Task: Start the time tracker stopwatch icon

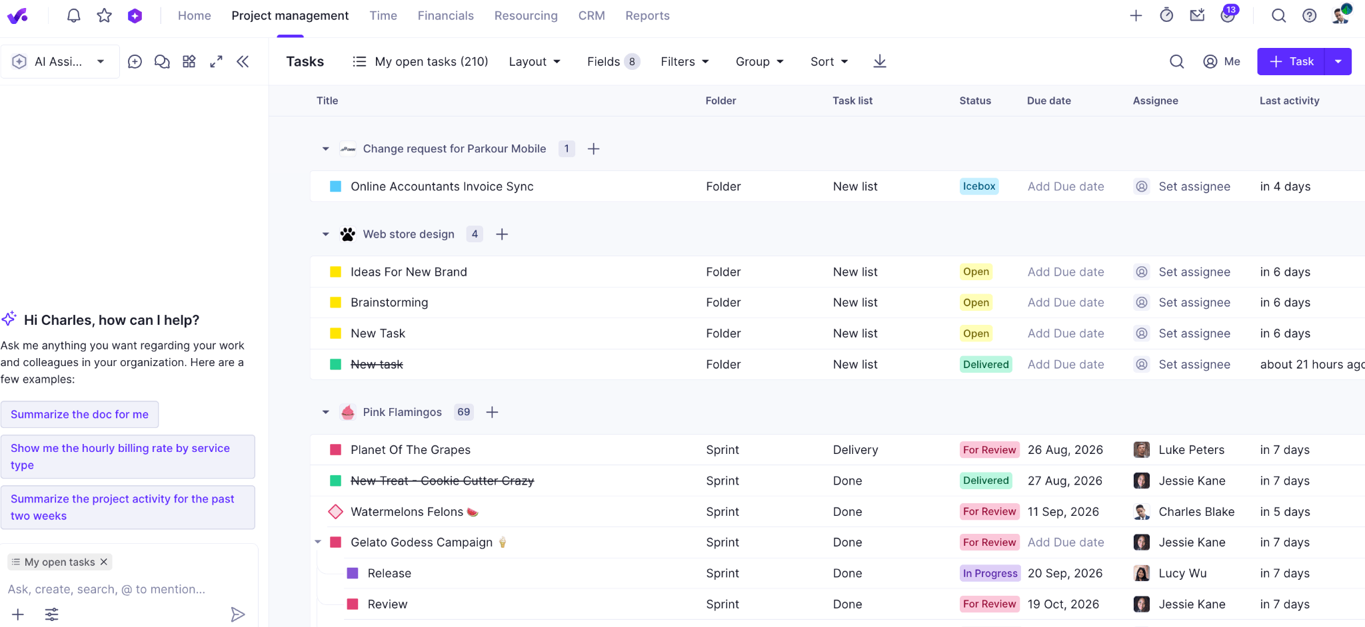Action: tap(1166, 15)
